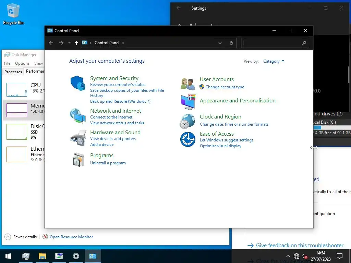
Task: Click Save backup copies with File History
Action: 127,93
